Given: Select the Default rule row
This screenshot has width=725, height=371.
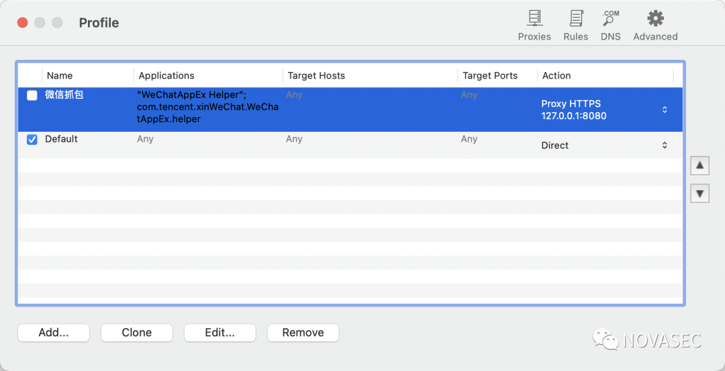Looking at the screenshot, I should coord(350,145).
